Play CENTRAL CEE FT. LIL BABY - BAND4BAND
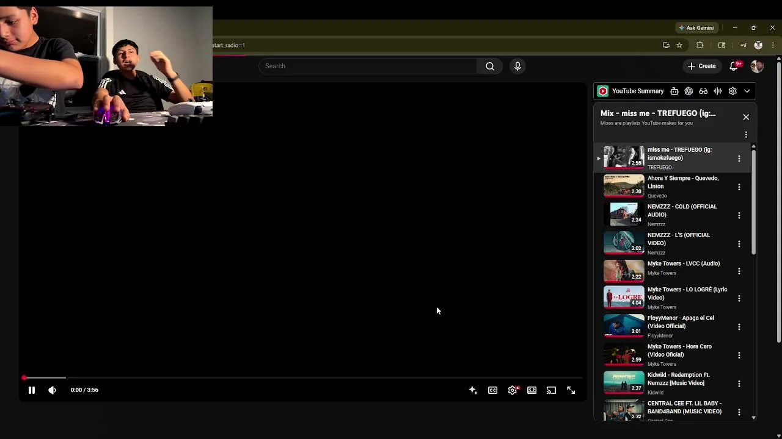The image size is (782, 439). pos(624,410)
